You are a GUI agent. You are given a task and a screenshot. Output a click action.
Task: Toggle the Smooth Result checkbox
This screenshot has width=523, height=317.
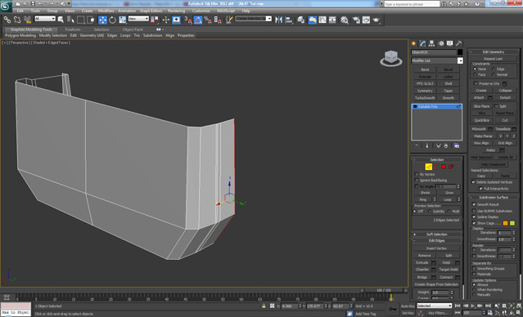coord(474,204)
